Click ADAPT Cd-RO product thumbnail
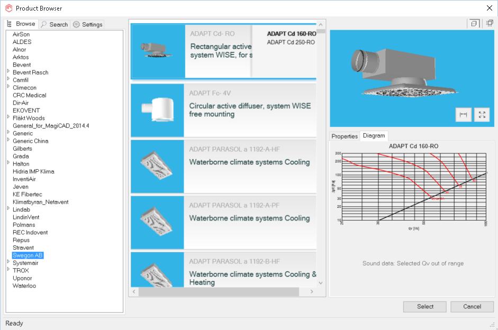Screen dimensions: 498x330 158,51
